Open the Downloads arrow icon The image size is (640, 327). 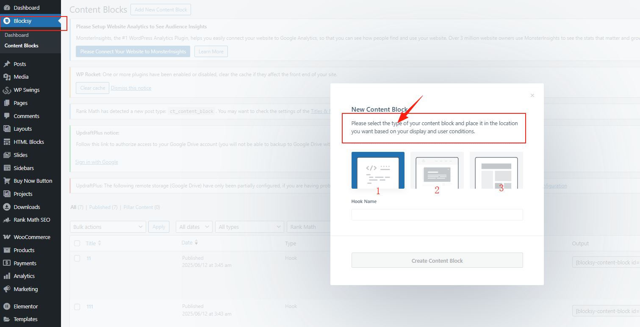(7, 207)
